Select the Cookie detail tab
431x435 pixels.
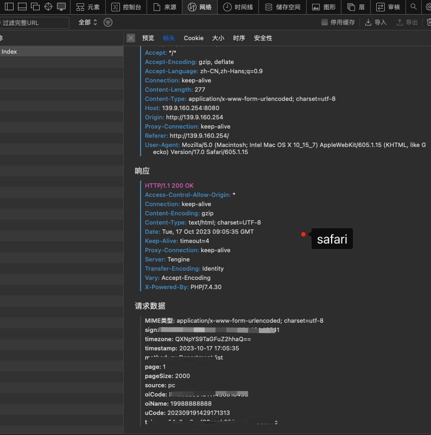pyautogui.click(x=193, y=38)
